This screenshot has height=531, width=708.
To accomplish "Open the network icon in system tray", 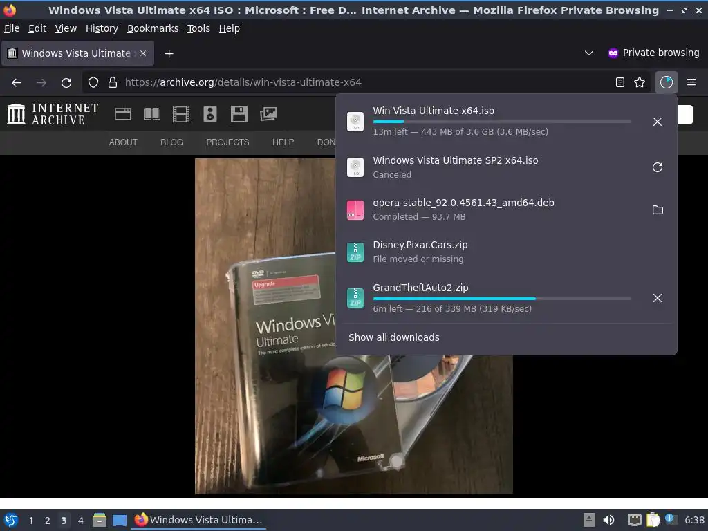I will [x=635, y=520].
